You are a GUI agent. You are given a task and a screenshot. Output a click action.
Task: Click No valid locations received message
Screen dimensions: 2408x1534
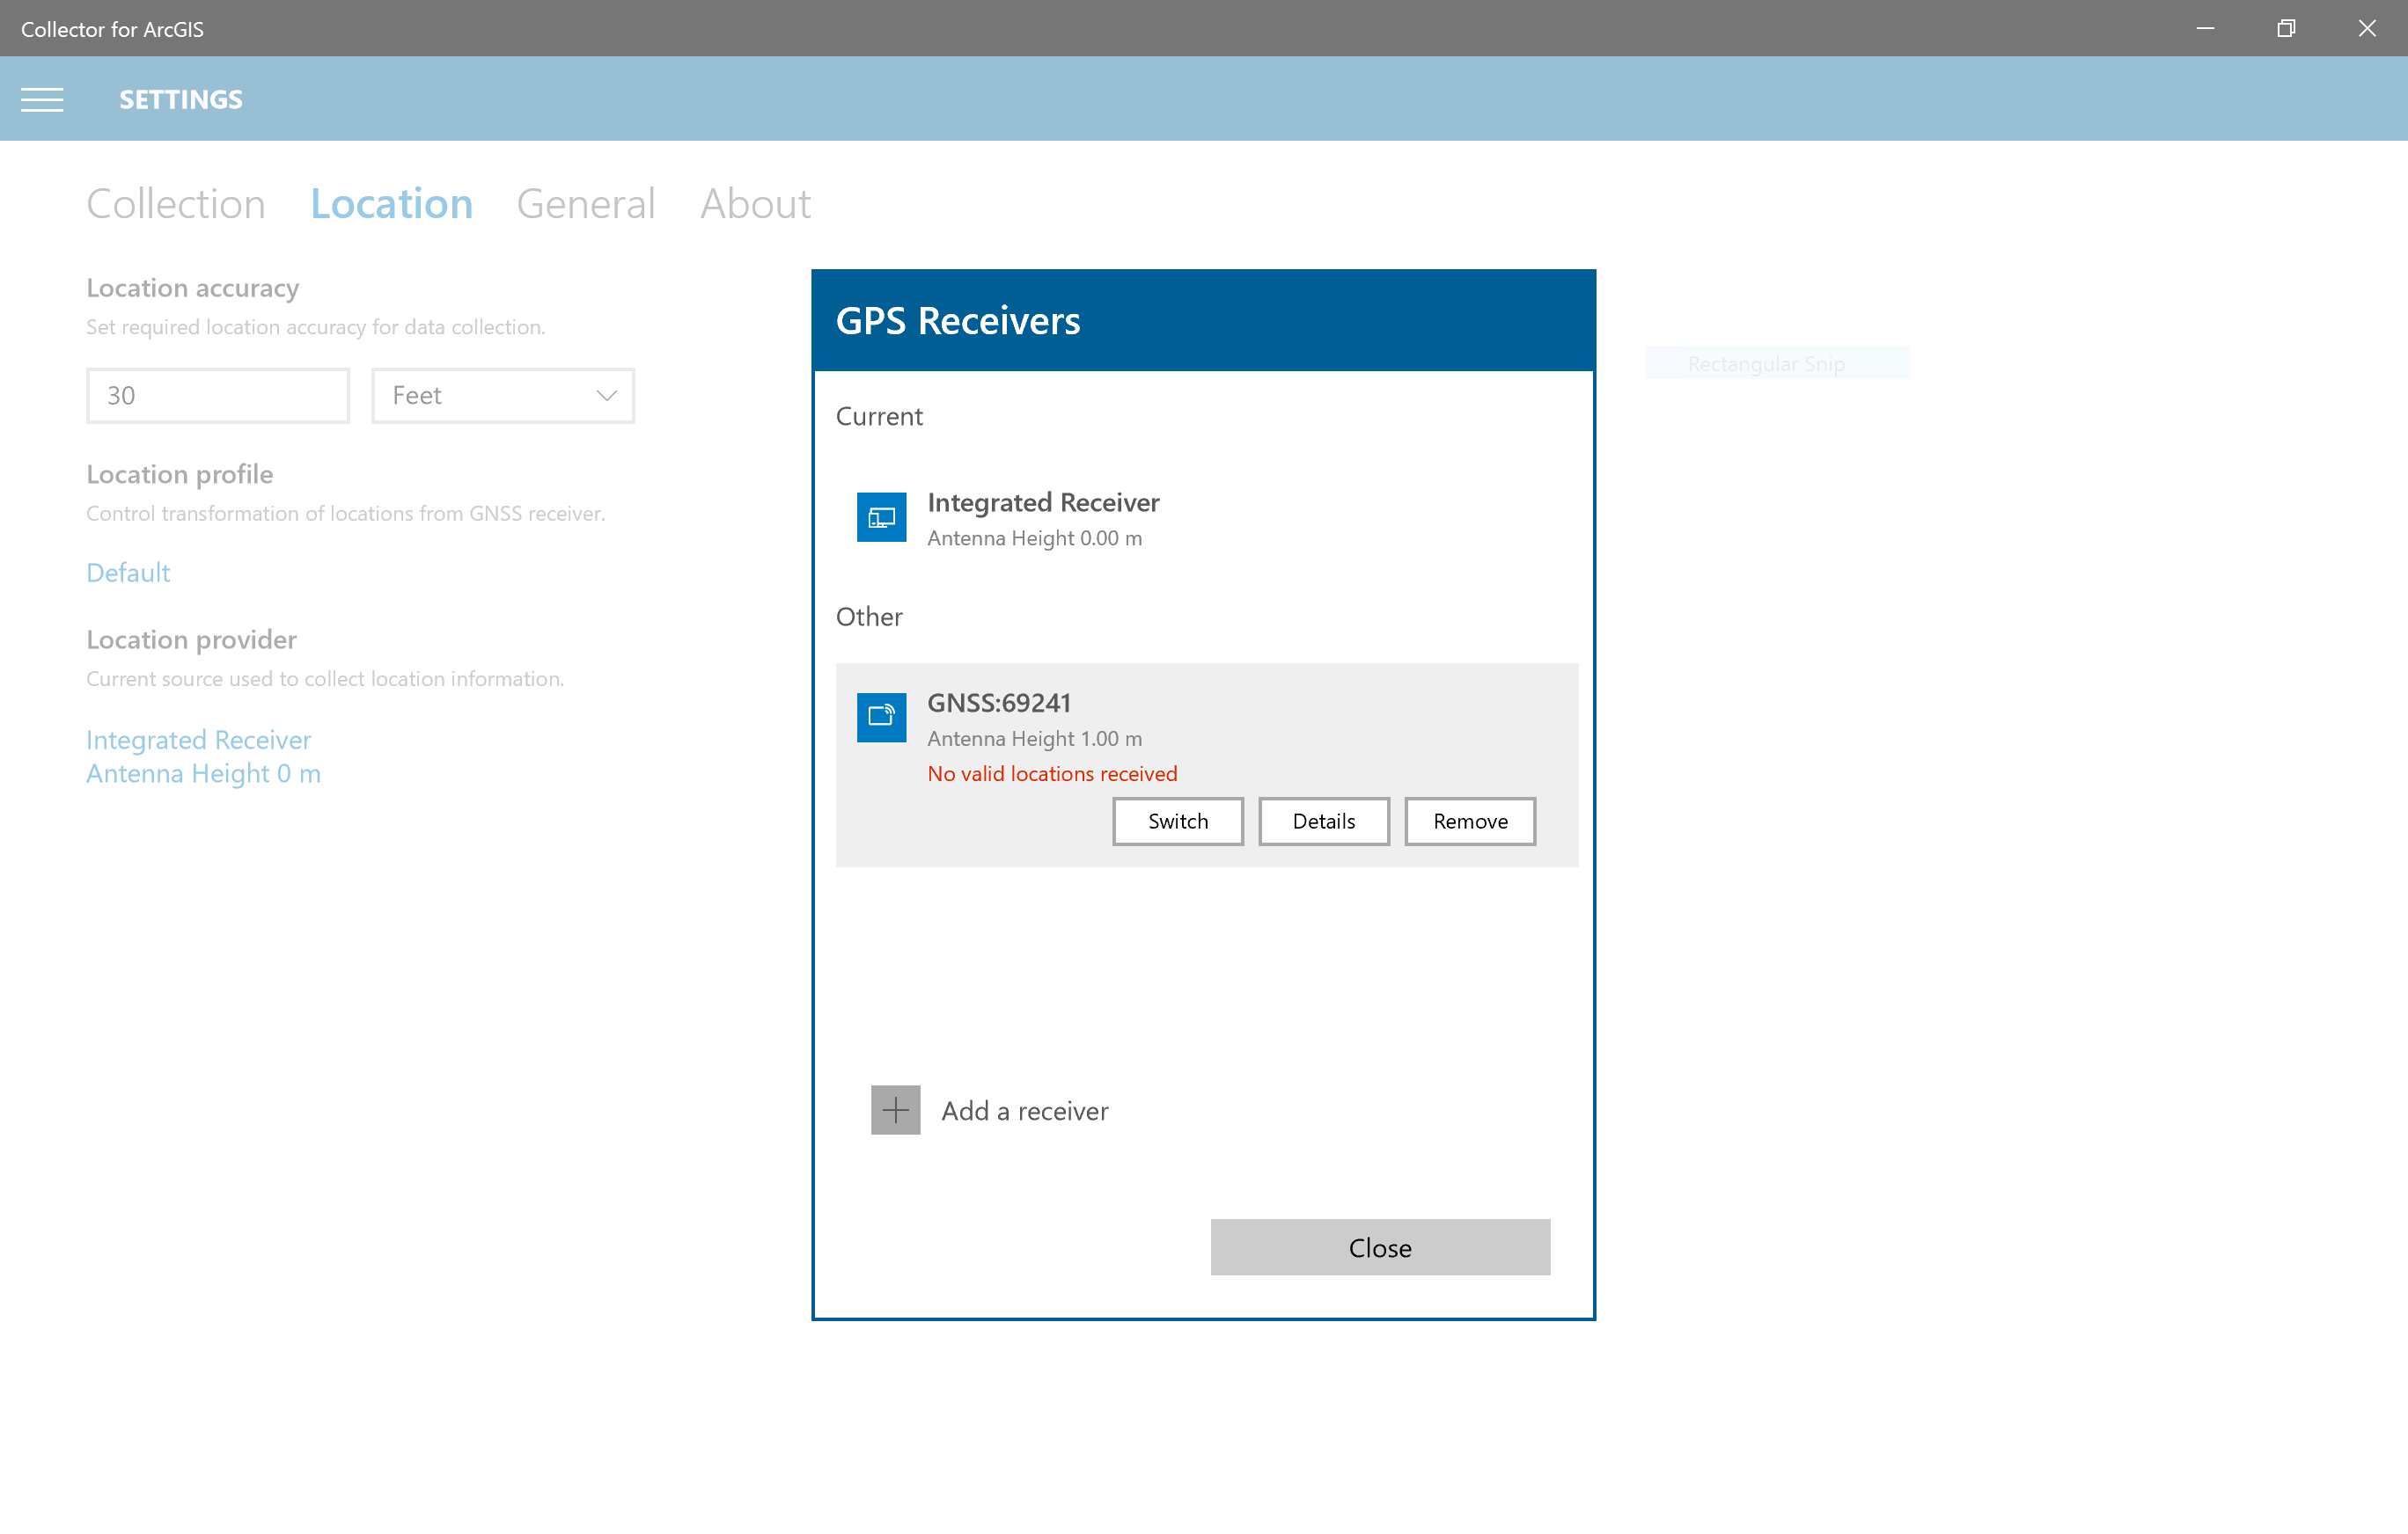click(x=1052, y=773)
